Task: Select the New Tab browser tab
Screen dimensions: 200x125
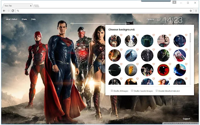Action: 17,6
